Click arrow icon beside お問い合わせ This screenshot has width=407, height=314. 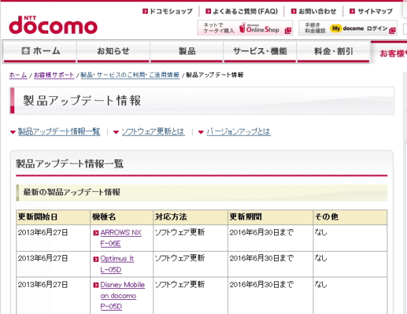pyautogui.click(x=294, y=12)
